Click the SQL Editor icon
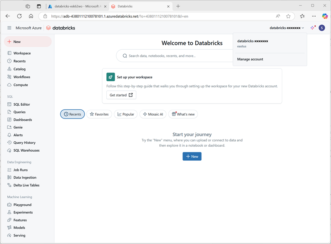The width and height of the screenshot is (331, 244). [x=9, y=104]
